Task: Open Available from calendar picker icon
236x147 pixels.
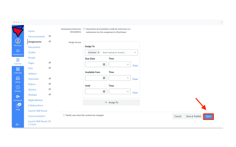Action: pyautogui.click(x=104, y=78)
